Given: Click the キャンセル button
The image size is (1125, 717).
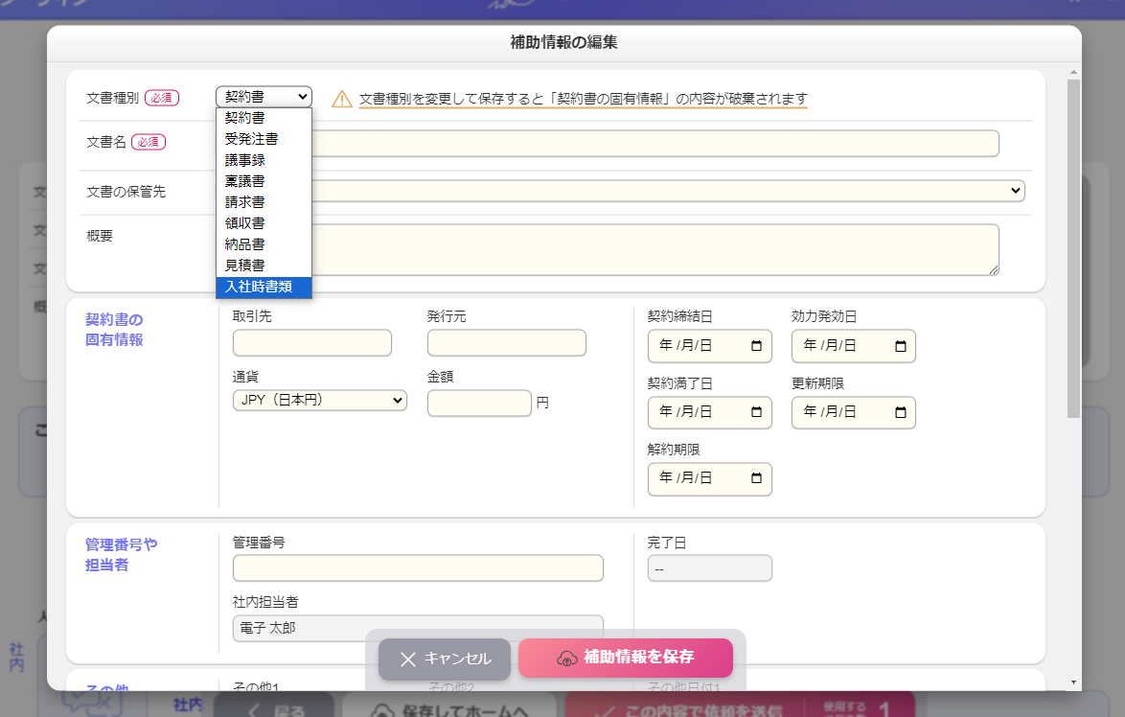Looking at the screenshot, I should 444,659.
